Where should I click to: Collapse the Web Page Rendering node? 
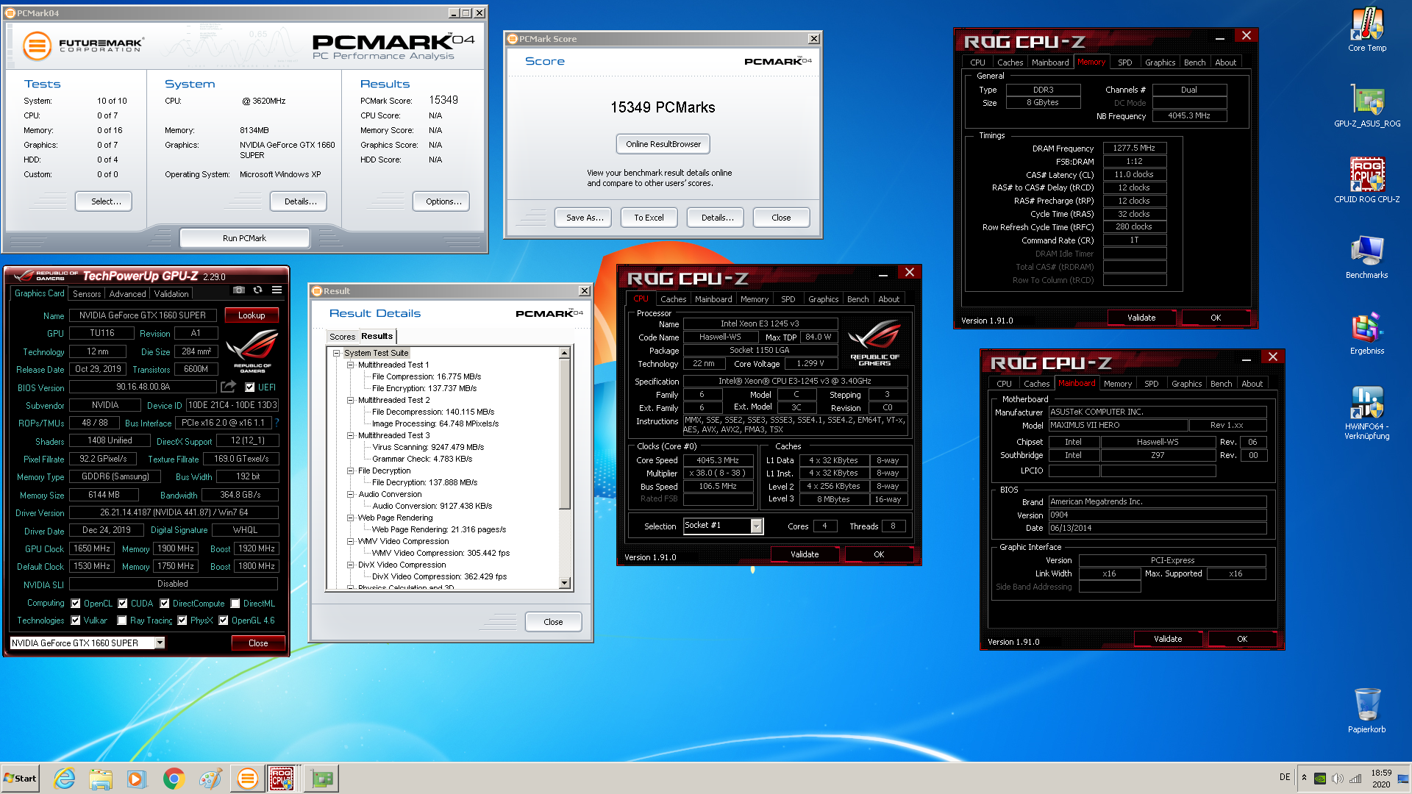click(351, 518)
